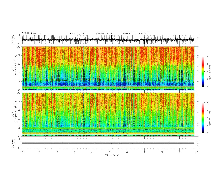Click the ch.3 flat voltage trace
The height and width of the screenshot is (171, 222).
108,143
